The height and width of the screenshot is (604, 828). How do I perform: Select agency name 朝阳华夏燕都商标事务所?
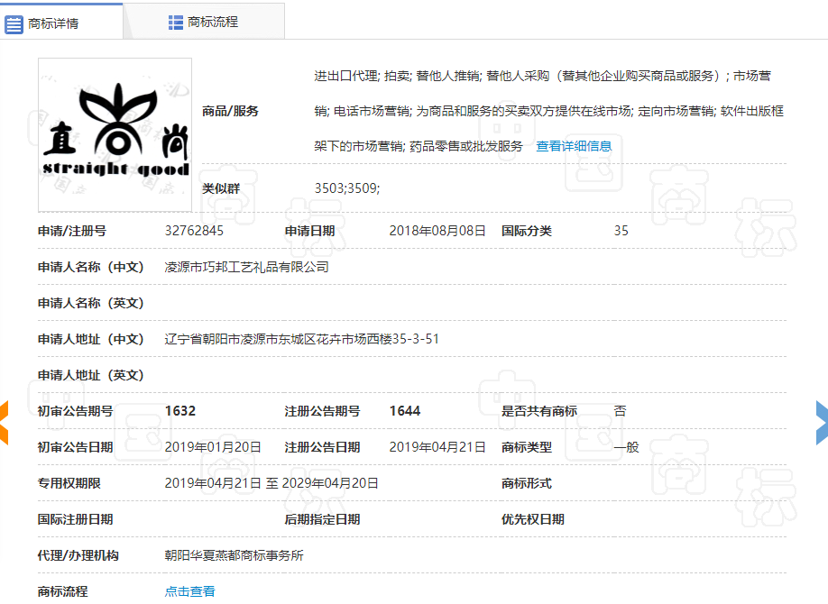[234, 555]
